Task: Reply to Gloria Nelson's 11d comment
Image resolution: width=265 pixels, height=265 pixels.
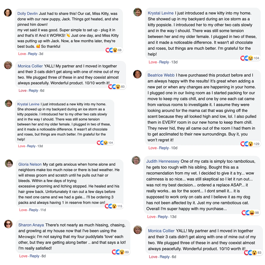Action: pos(33,210)
